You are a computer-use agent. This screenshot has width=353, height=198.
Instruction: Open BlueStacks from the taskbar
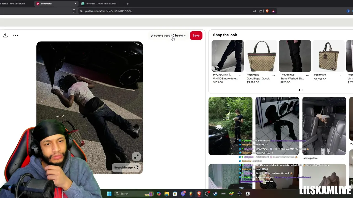pyautogui.click(x=231, y=194)
